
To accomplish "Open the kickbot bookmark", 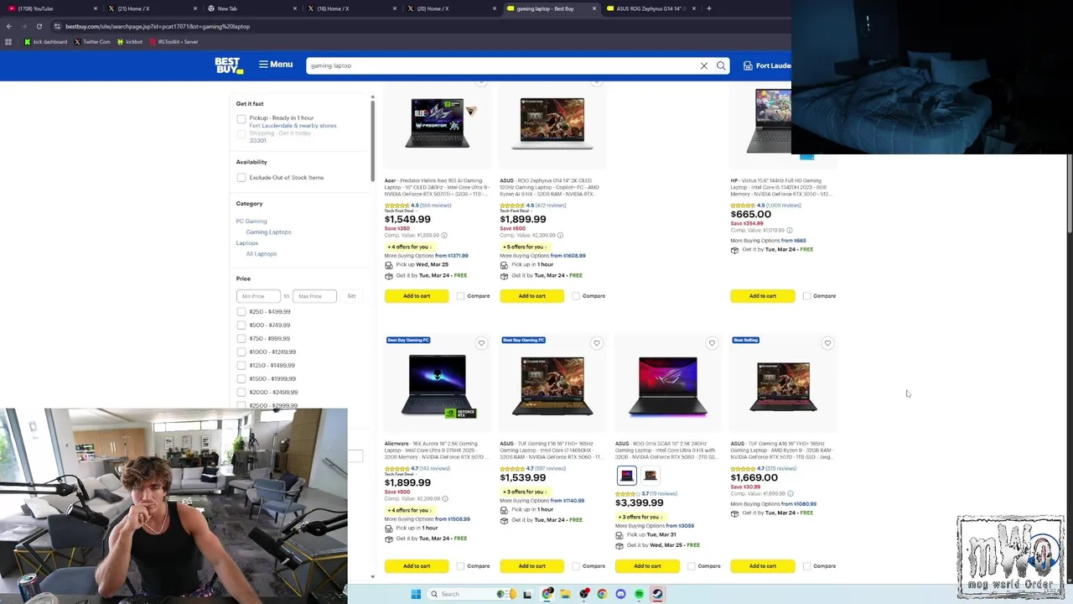I will pos(130,42).
